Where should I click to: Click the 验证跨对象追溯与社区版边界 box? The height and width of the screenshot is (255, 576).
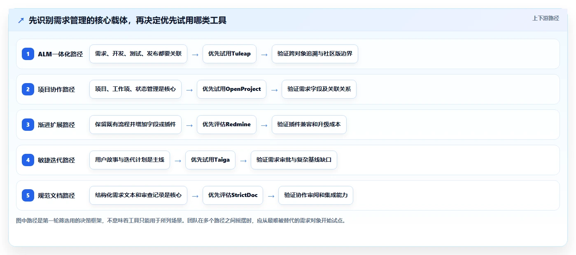(315, 54)
